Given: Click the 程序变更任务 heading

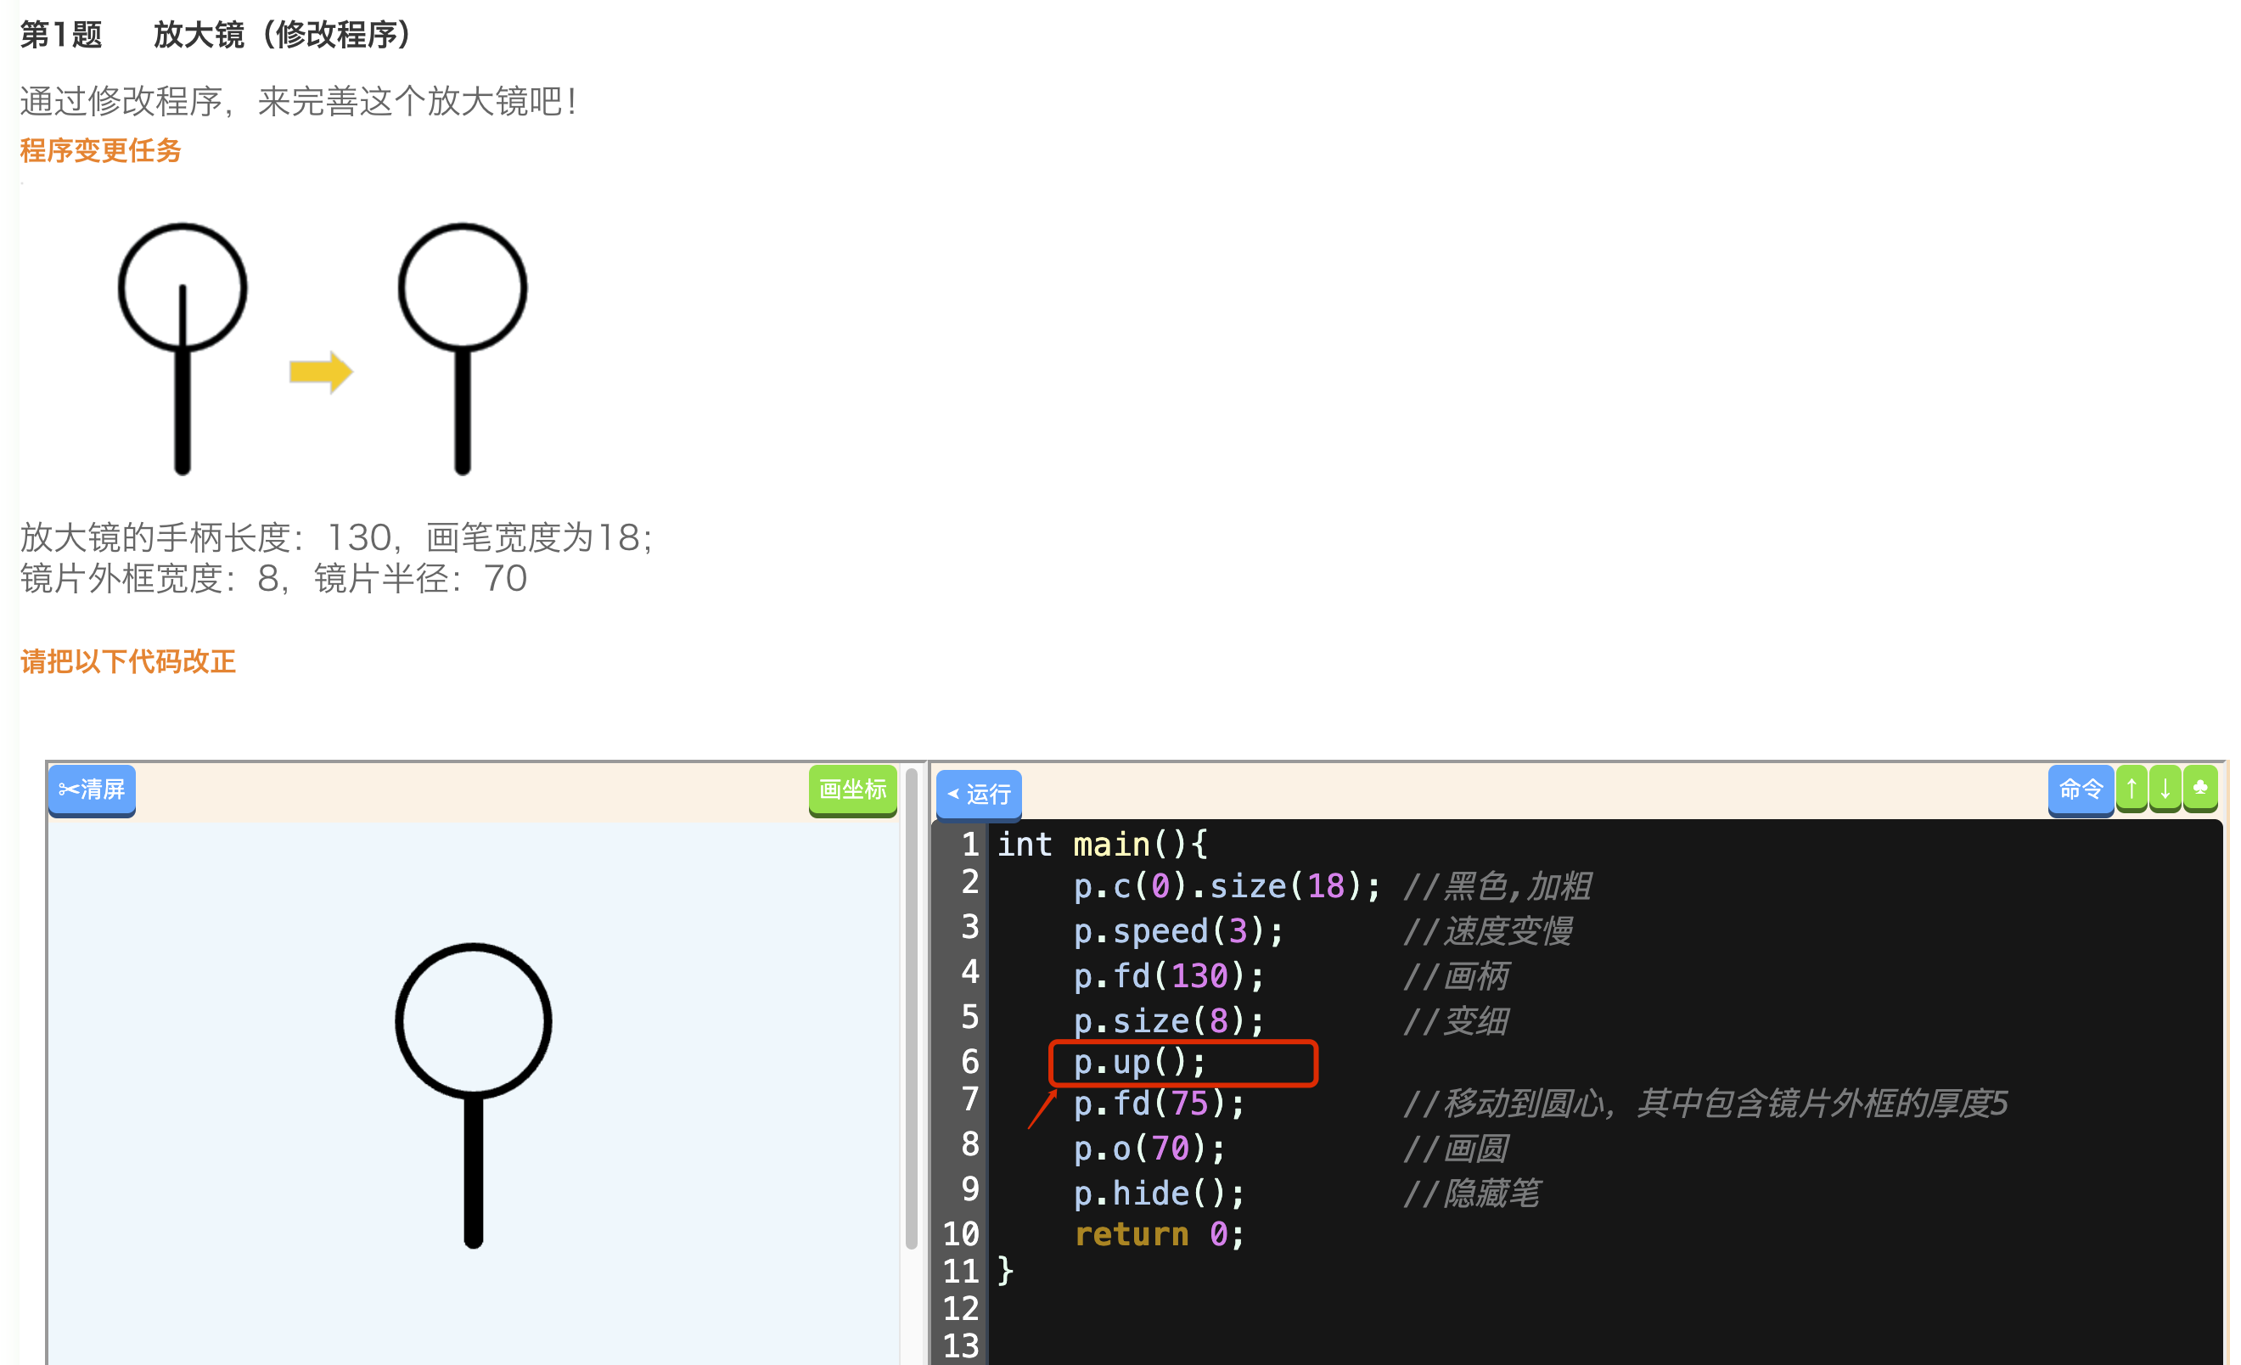Looking at the screenshot, I should click(101, 150).
